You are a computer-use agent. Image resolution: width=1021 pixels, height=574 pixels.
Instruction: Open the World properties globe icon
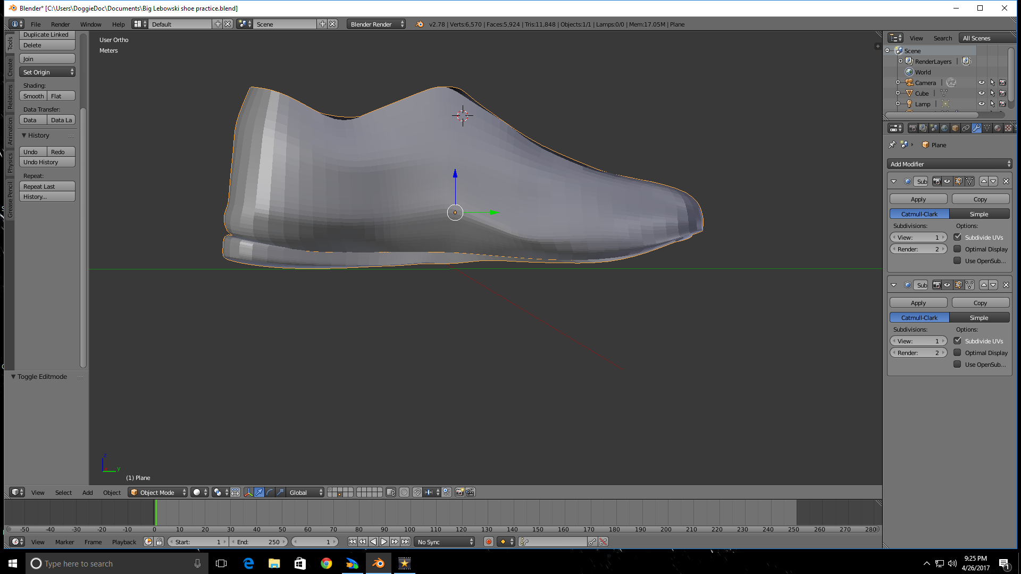click(944, 128)
